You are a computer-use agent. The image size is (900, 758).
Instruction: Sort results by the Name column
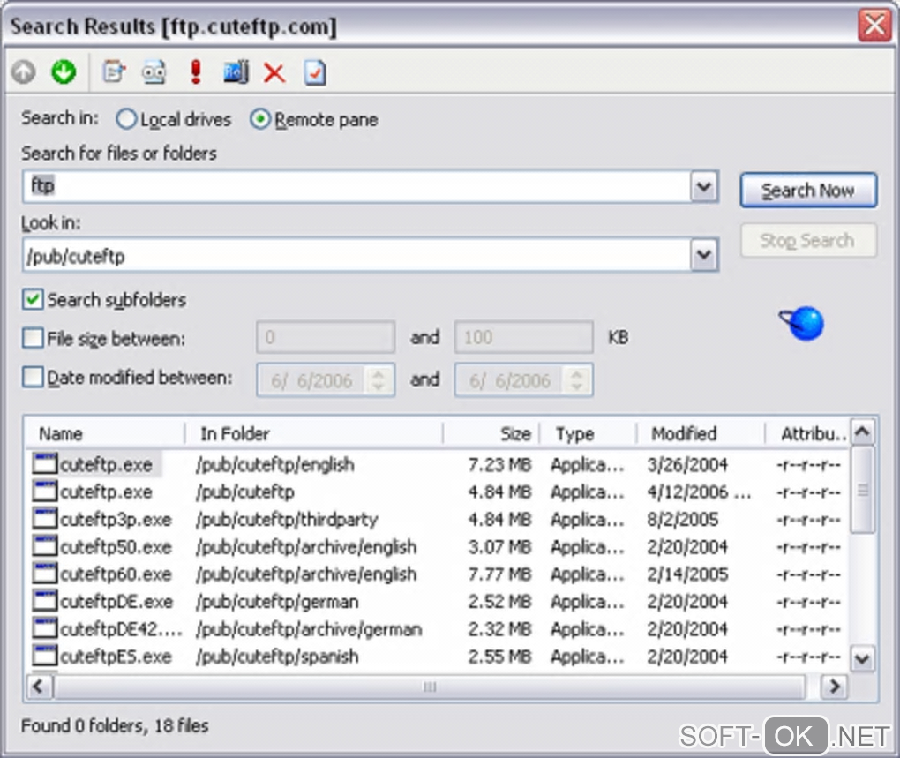click(106, 433)
